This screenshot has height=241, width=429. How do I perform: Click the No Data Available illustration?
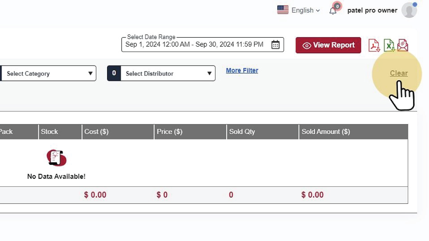56,158
